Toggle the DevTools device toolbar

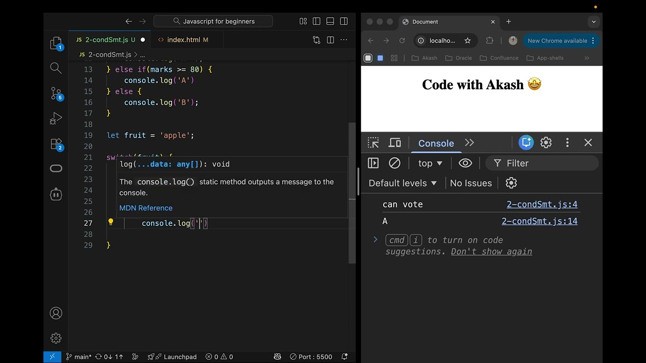pos(395,143)
